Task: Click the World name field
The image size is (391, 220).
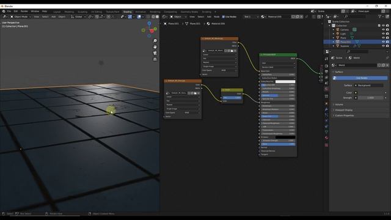Action: pos(357,65)
